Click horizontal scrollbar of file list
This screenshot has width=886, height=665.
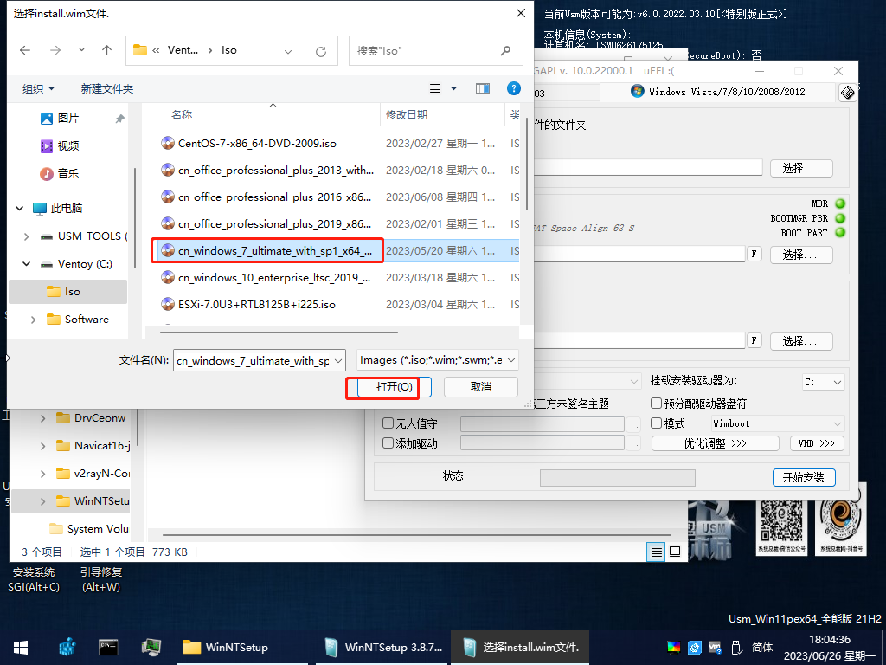click(279, 332)
